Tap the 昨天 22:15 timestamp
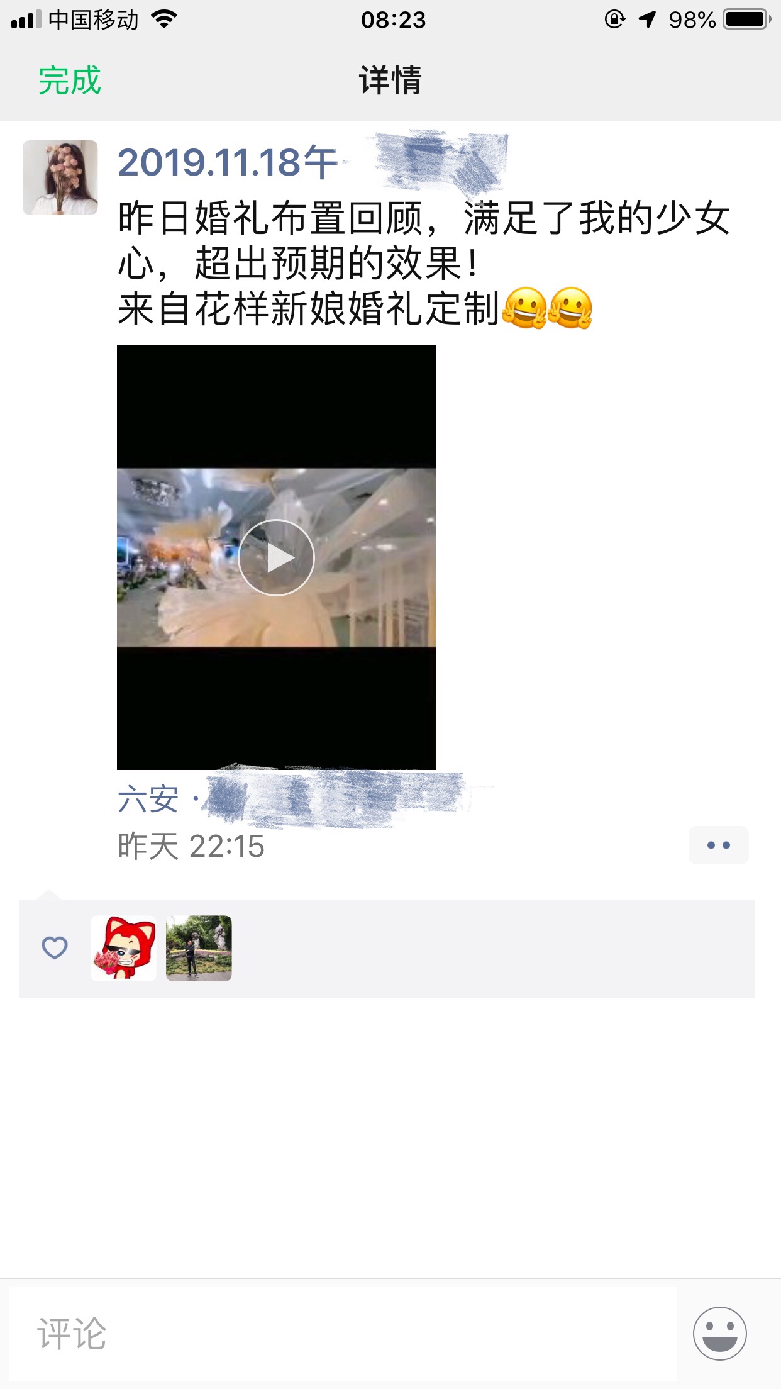The image size is (781, 1389). point(191,846)
